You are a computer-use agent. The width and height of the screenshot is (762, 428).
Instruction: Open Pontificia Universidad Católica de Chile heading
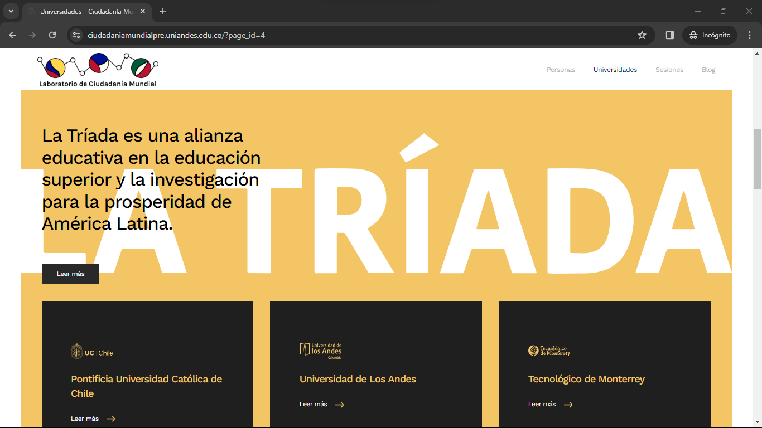coord(147,386)
